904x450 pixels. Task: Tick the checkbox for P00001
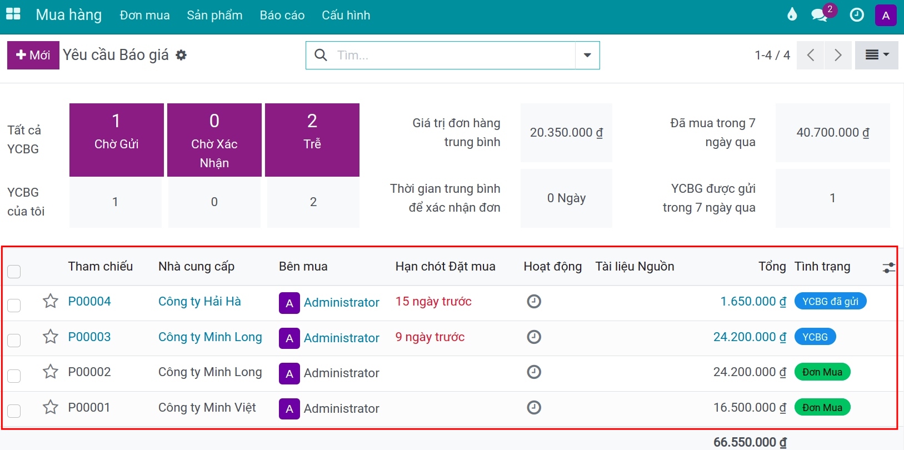14,411
